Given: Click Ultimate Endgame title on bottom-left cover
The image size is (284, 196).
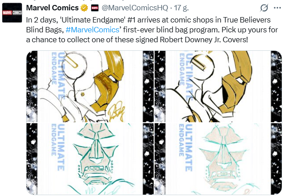Looking at the screenshot, I should tap(58, 147).
